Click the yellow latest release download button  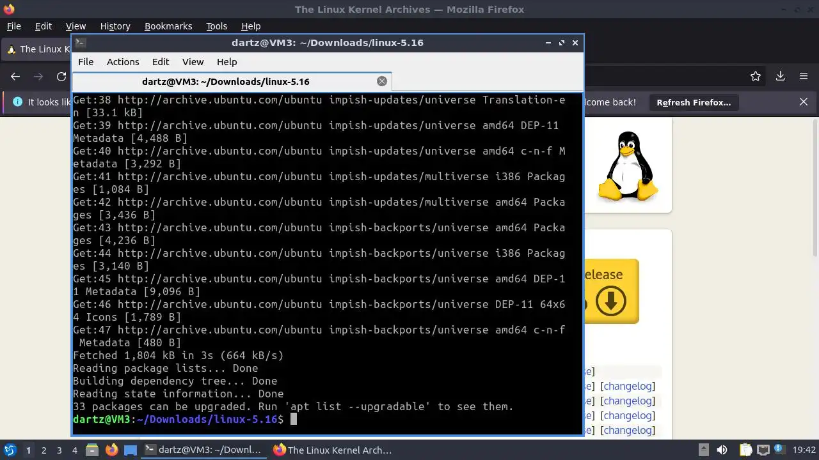[x=611, y=291]
